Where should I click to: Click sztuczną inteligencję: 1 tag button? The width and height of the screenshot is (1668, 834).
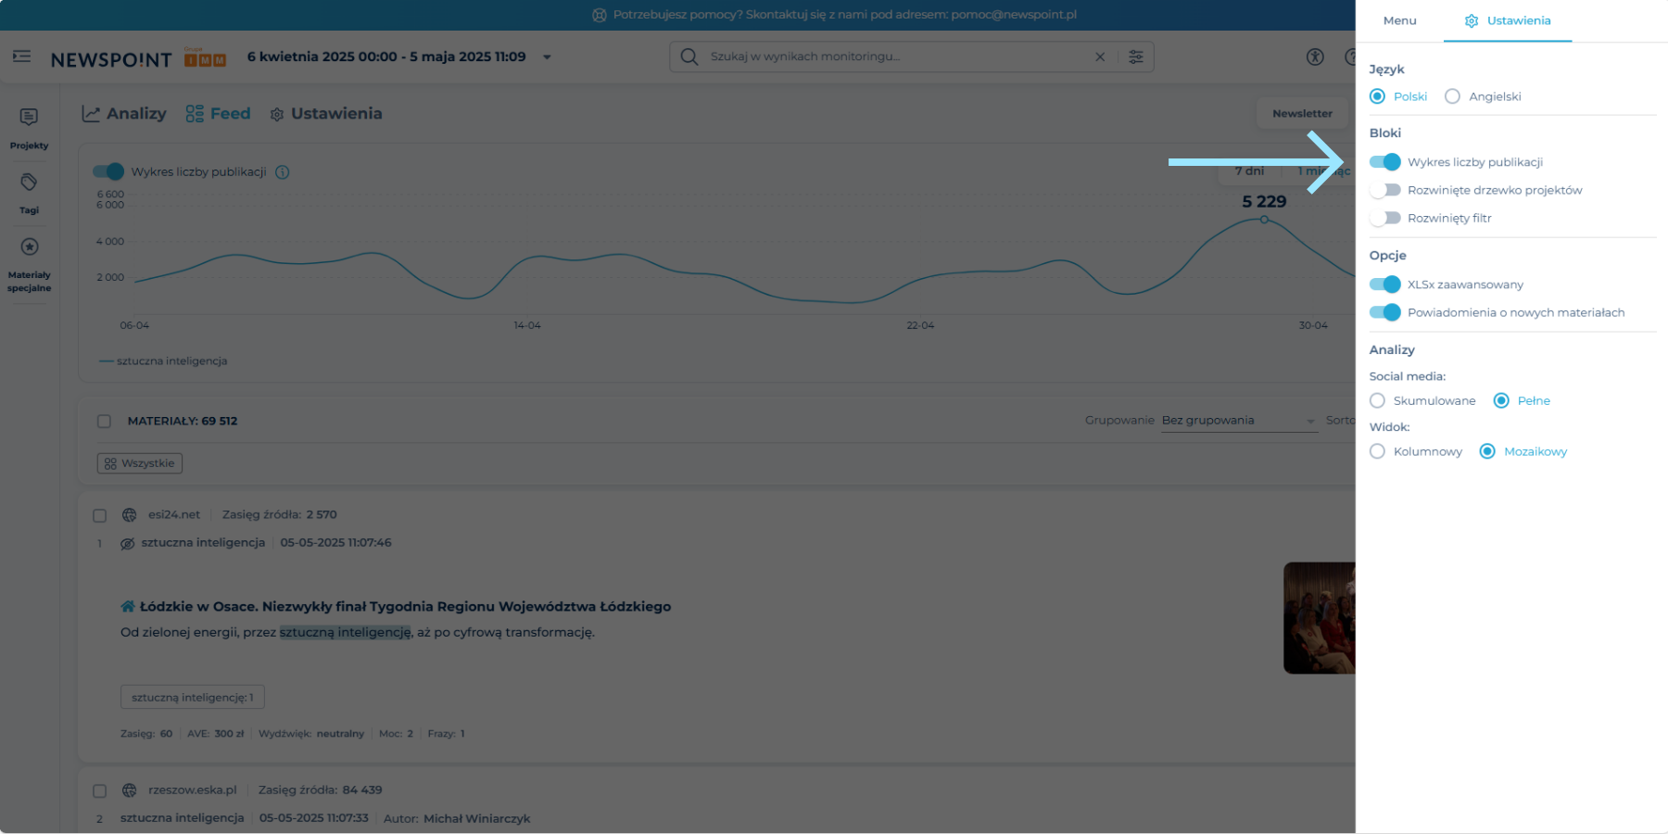[x=193, y=697]
